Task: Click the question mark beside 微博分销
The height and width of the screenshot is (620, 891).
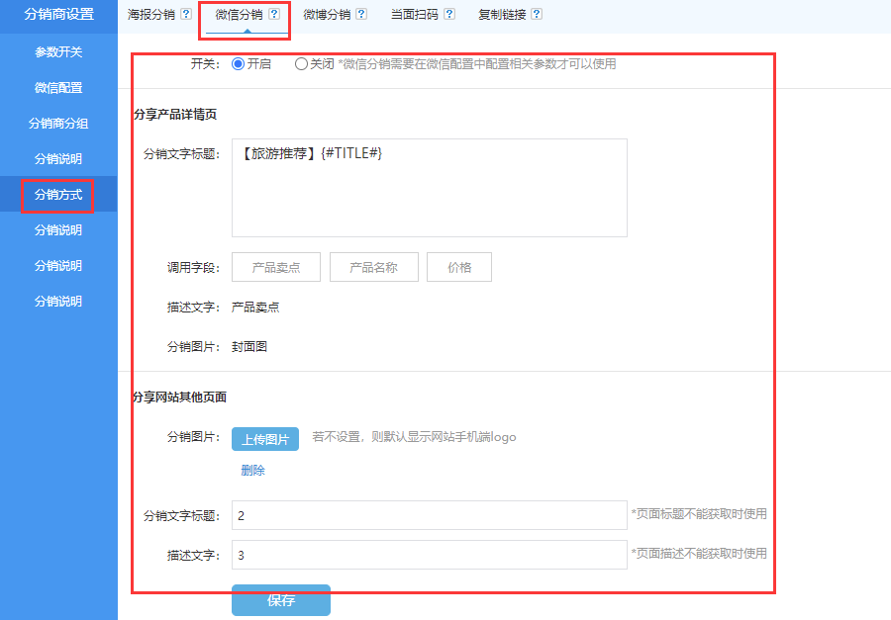Action: (x=361, y=15)
